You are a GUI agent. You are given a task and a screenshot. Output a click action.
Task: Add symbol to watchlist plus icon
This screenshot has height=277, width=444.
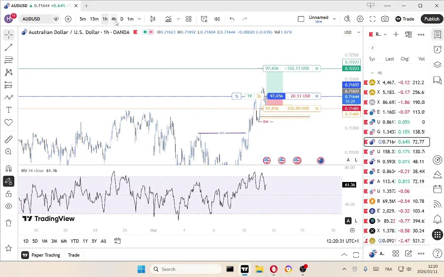(396, 34)
